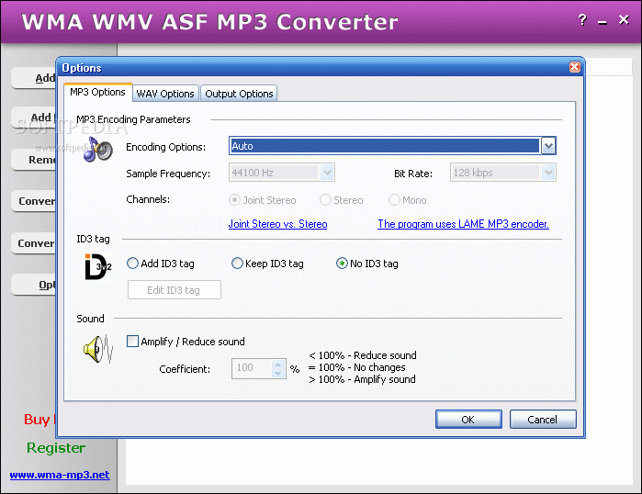Decrease the Coefficient spinner value
This screenshot has width=642, height=494.
coord(278,373)
